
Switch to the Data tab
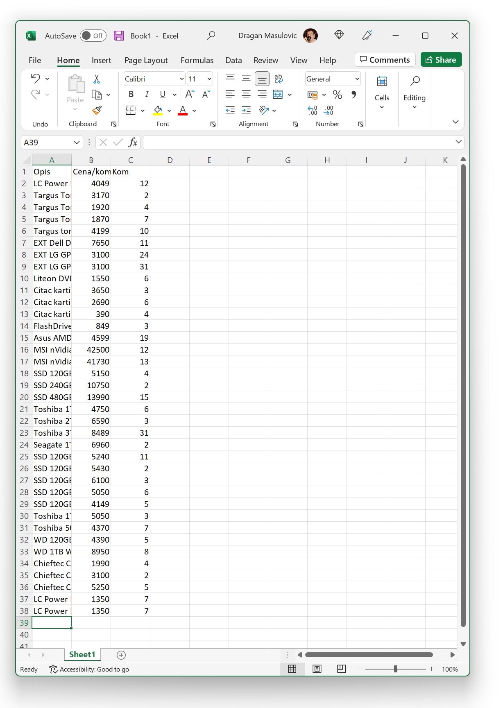[233, 60]
